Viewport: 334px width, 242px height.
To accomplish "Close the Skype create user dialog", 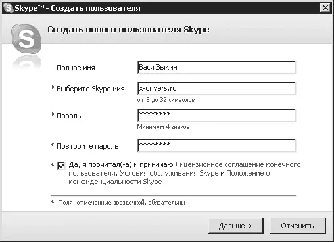I will [325, 8].
